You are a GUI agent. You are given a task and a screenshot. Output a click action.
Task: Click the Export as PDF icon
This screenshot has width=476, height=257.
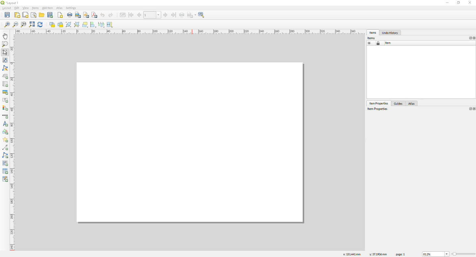tap(94, 15)
